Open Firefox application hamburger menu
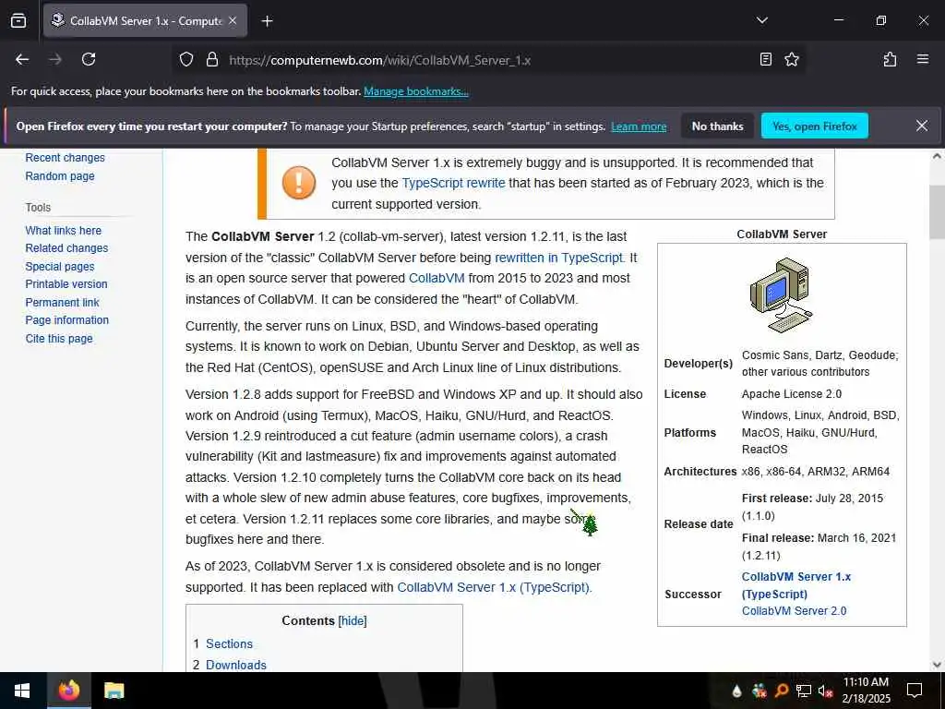945x709 pixels. [922, 59]
